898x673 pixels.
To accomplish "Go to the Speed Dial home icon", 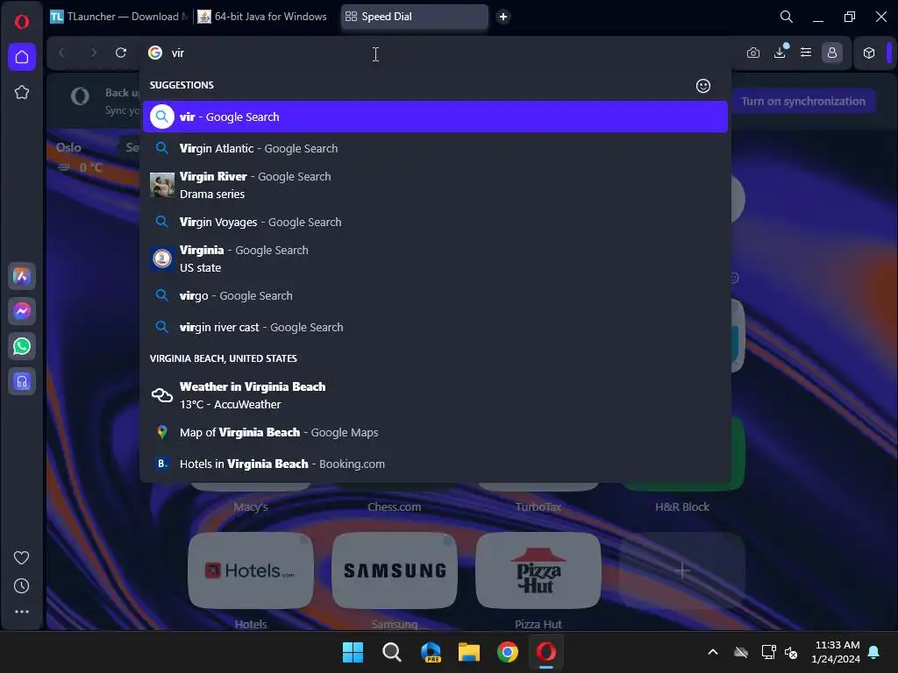I will 22,57.
